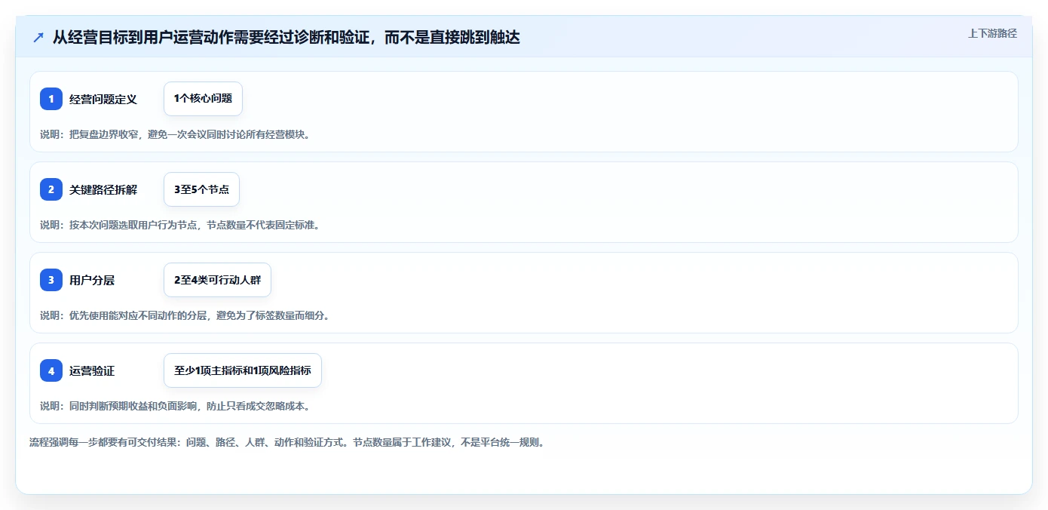Click the footer text 流程强调每一步都要有可交付结果
This screenshot has width=1048, height=510.
click(x=287, y=442)
